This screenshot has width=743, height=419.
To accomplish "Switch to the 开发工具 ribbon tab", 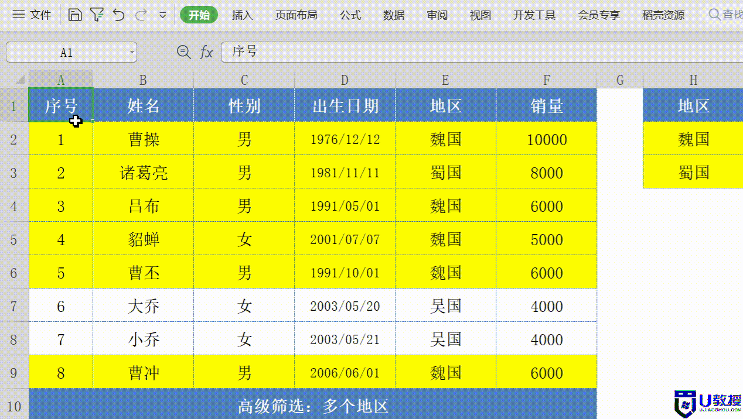I will pyautogui.click(x=534, y=15).
